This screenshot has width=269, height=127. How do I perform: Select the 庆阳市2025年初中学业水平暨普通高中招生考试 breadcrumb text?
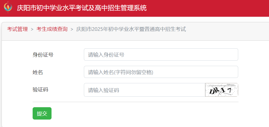pos(131,29)
